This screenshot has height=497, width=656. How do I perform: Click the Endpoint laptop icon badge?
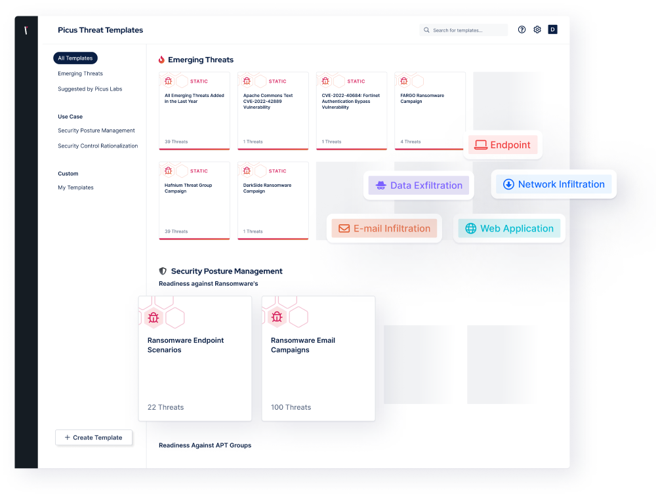(482, 144)
